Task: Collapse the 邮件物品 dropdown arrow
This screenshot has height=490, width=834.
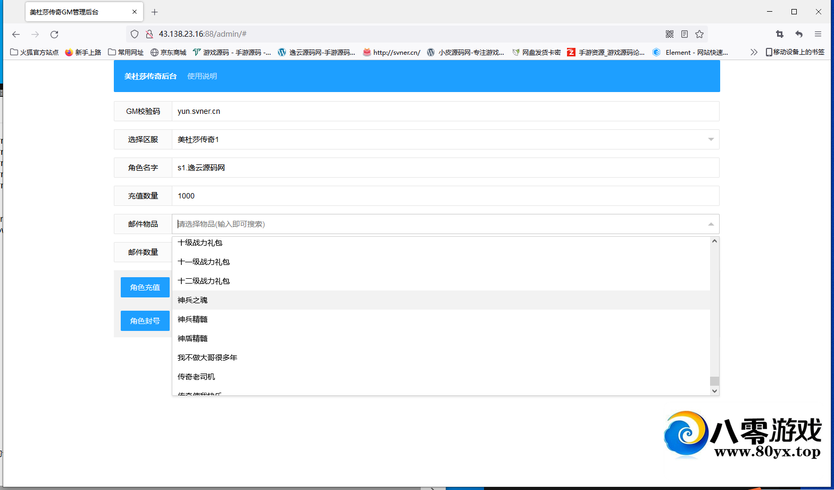Action: pyautogui.click(x=711, y=224)
